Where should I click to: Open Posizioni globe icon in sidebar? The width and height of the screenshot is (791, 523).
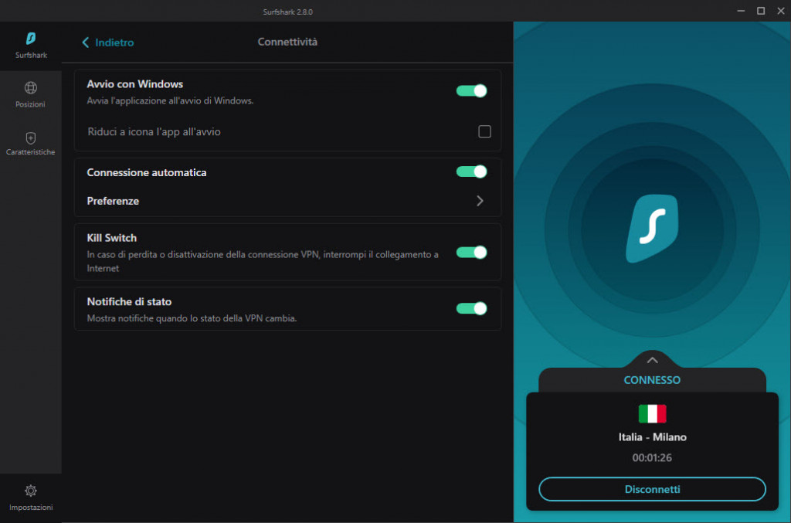coord(31,88)
